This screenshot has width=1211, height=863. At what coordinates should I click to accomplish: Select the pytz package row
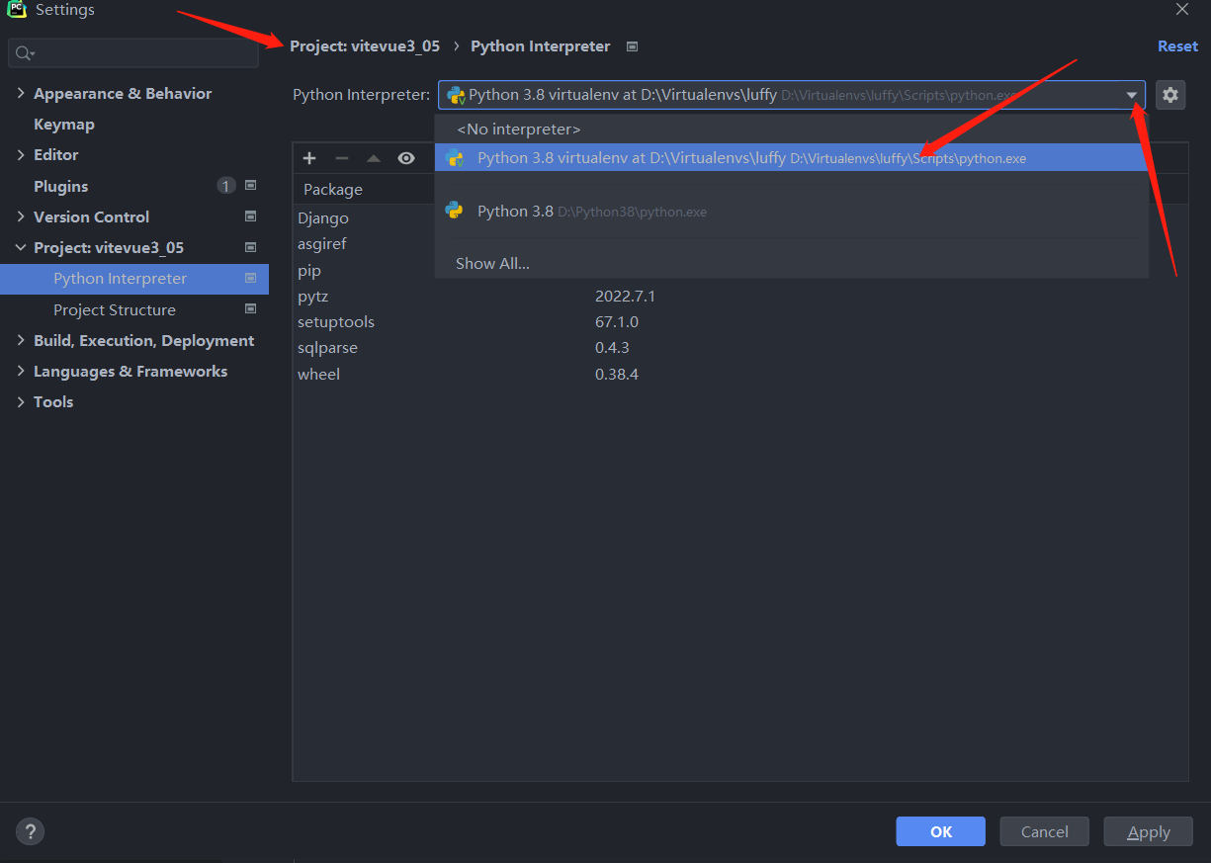(x=739, y=297)
